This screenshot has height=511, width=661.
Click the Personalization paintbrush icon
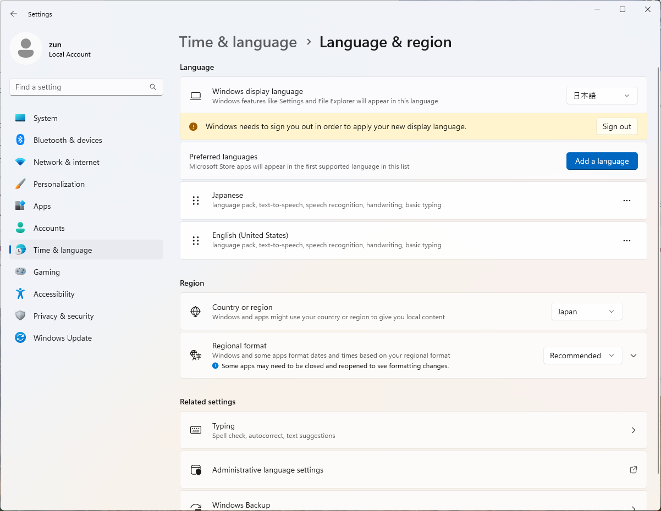click(x=20, y=184)
